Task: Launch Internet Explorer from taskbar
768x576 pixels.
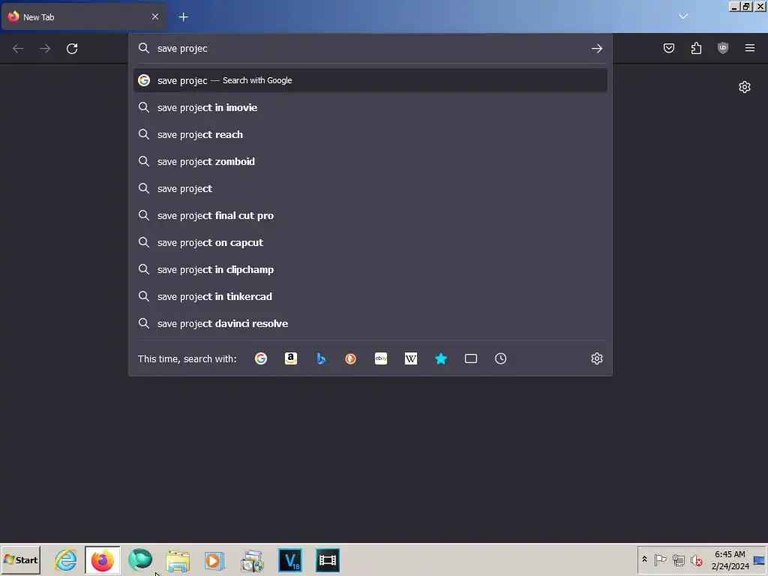Action: click(x=66, y=559)
